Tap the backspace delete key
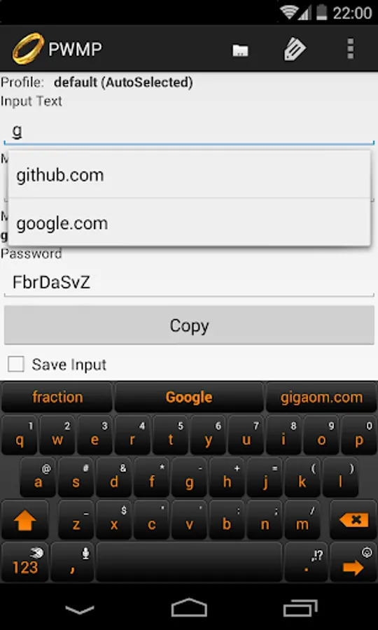 point(353,520)
